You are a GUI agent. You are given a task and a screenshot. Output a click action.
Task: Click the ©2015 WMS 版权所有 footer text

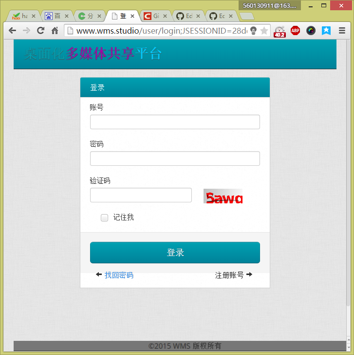185,346
